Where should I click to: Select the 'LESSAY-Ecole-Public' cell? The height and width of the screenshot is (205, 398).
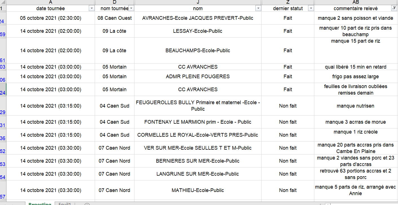click(198, 31)
